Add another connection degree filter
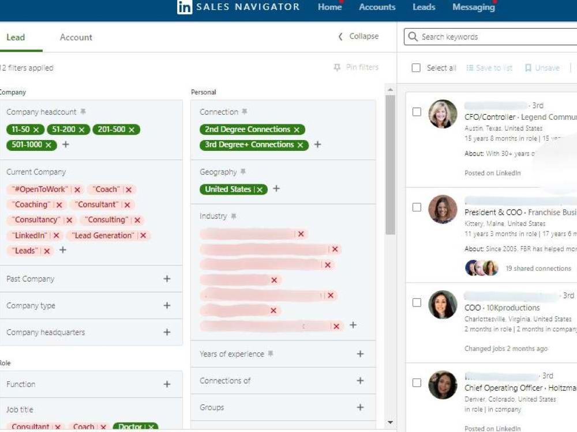The width and height of the screenshot is (577, 432). pyautogui.click(x=317, y=145)
